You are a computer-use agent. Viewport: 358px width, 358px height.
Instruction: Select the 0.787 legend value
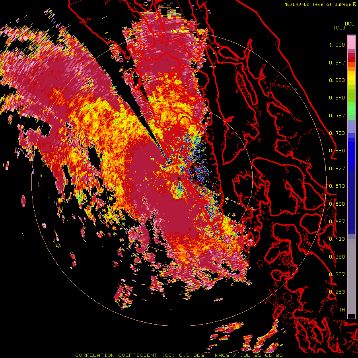coord(337,115)
